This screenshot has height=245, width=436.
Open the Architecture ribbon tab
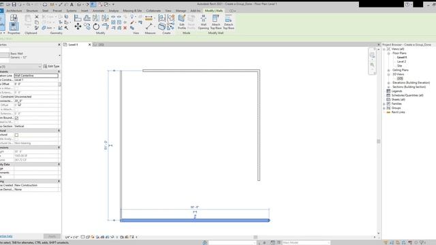pyautogui.click(x=14, y=11)
